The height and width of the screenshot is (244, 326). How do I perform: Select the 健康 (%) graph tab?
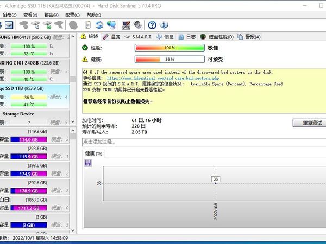pyautogui.click(x=93, y=153)
